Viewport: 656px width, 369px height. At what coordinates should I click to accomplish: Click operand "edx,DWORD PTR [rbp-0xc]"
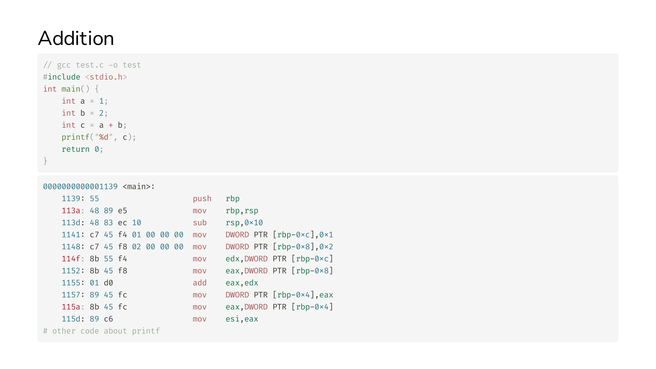click(279, 259)
